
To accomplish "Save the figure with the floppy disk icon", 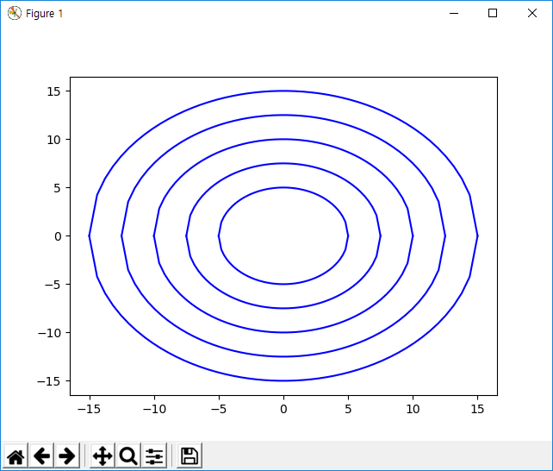I will tap(190, 455).
